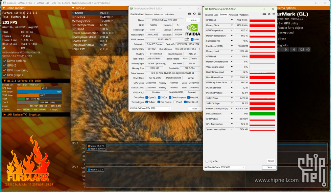Click the Bus Interface question mark icon

point(199,49)
